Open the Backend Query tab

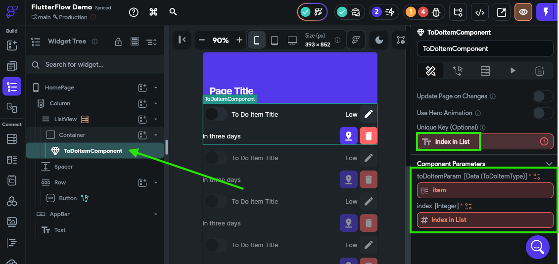pos(485,71)
